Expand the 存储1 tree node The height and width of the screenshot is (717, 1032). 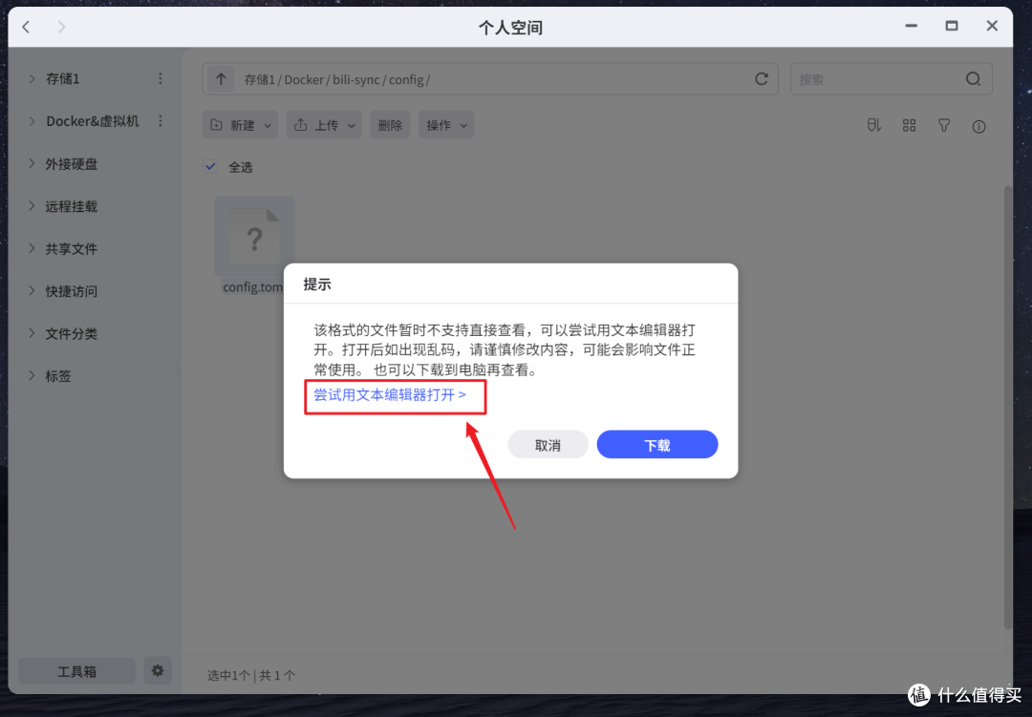(x=32, y=78)
